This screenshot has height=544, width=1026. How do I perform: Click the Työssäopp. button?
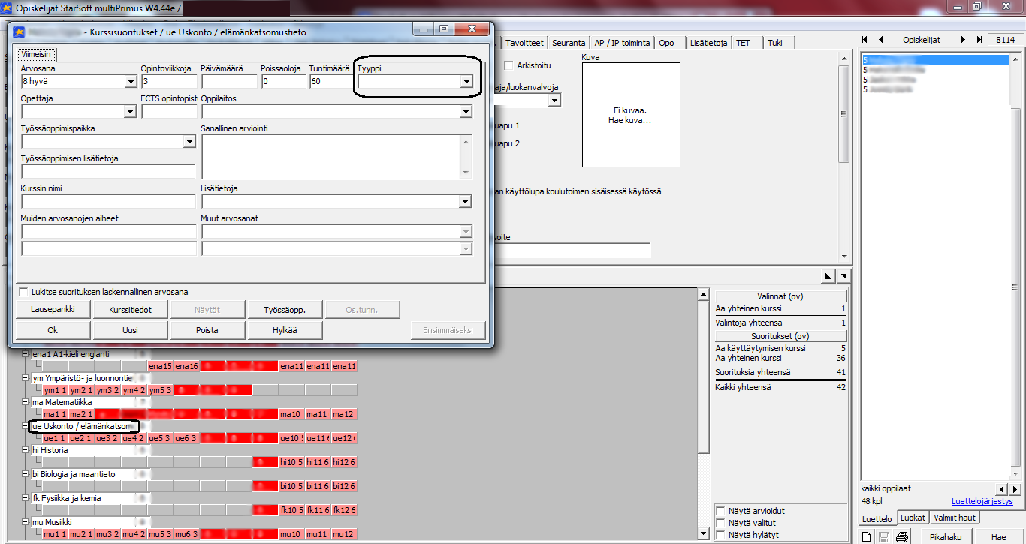coord(285,309)
